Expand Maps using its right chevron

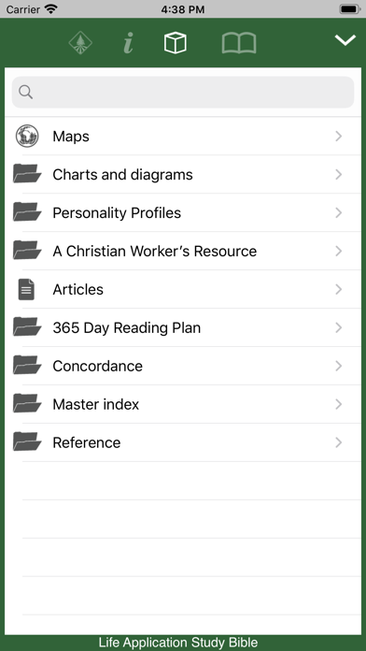click(339, 137)
